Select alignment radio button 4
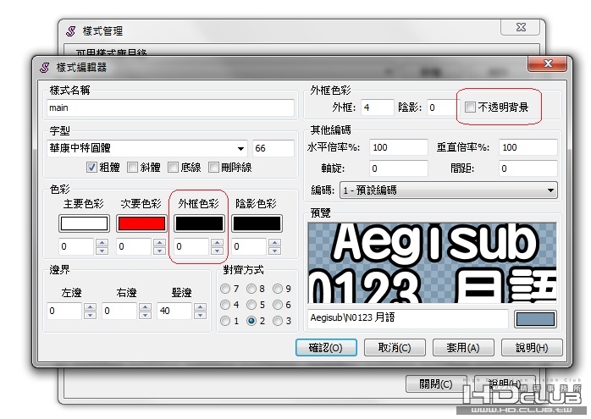This screenshot has width=591, height=419. tap(225, 305)
